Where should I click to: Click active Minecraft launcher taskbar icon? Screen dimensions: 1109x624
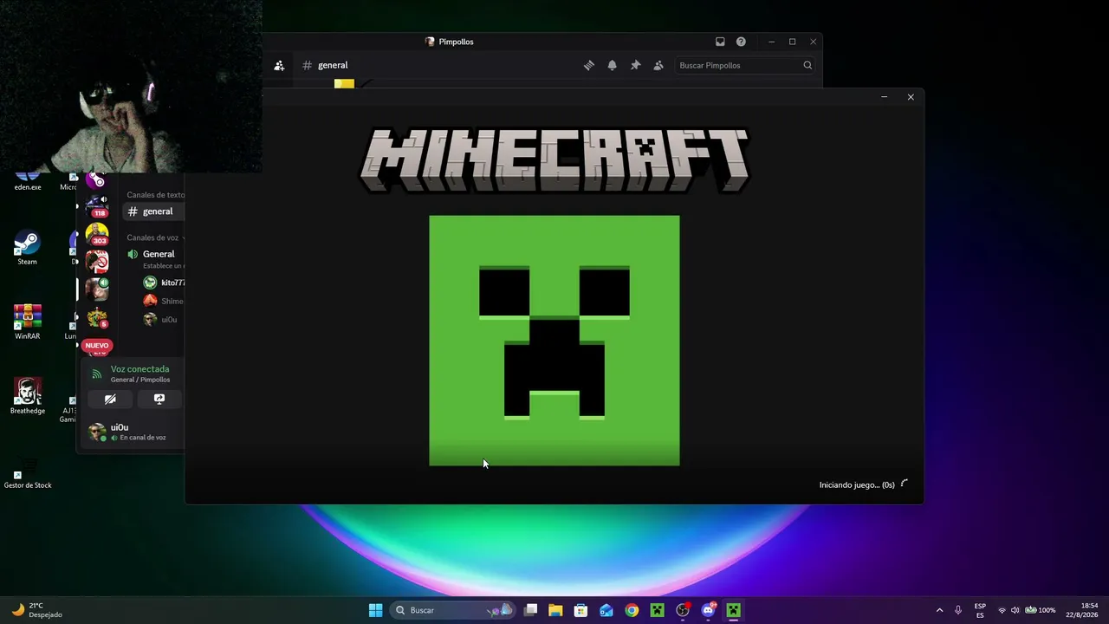(x=734, y=610)
